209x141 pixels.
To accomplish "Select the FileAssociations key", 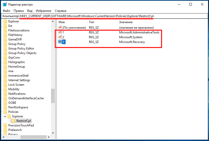I will click(x=19, y=31).
